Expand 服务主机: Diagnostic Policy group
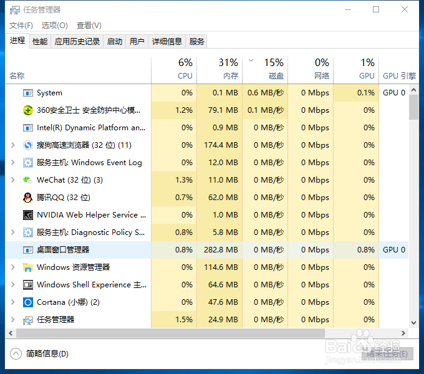The width and height of the screenshot is (424, 374). (x=12, y=233)
